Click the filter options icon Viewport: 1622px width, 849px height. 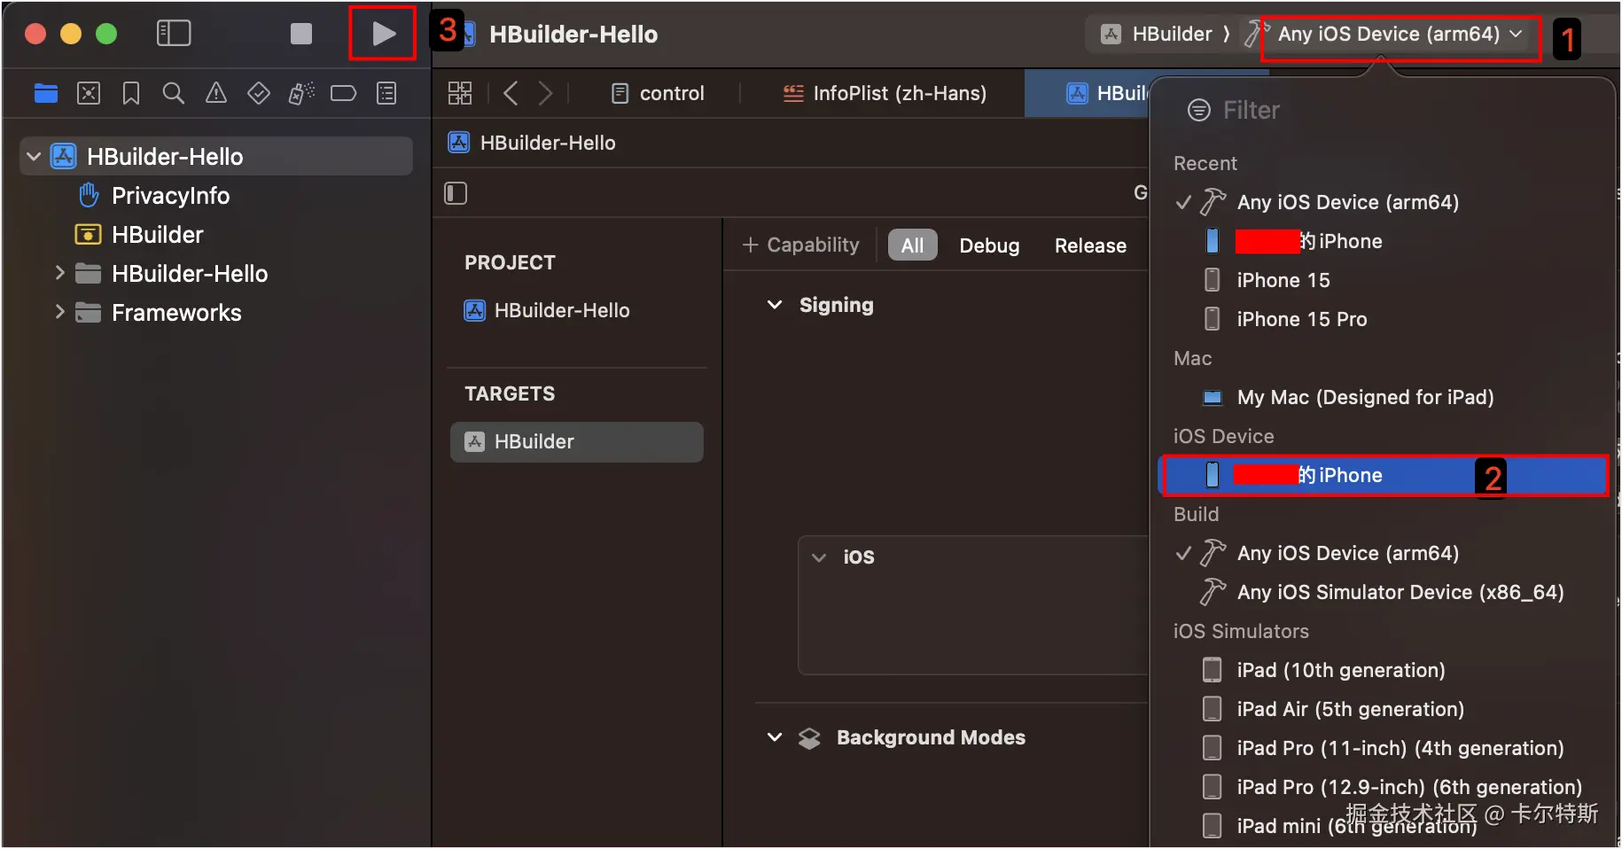[1199, 110]
